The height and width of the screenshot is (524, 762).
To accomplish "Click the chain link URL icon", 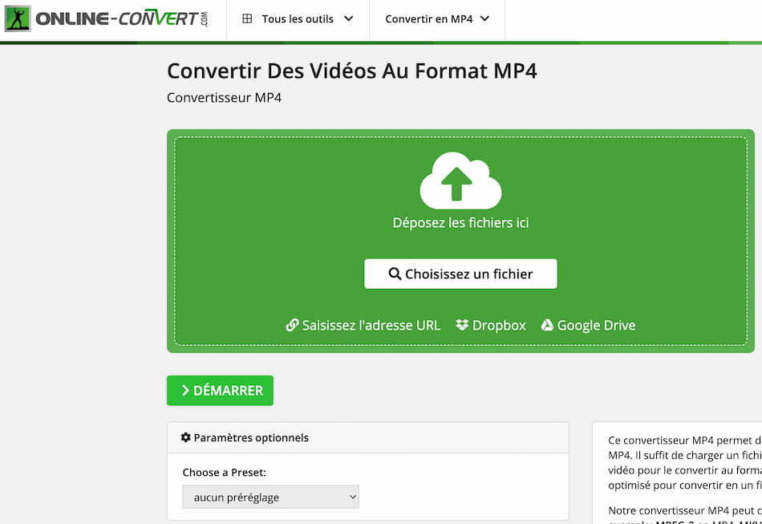I will tap(292, 325).
